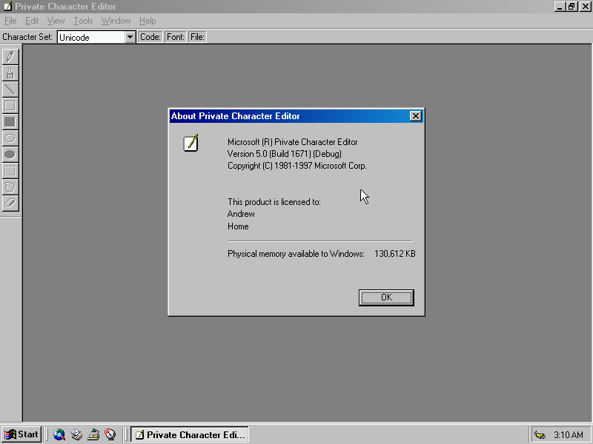Open the Windows Start menu
Image resolution: width=593 pixels, height=444 pixels.
coord(21,434)
